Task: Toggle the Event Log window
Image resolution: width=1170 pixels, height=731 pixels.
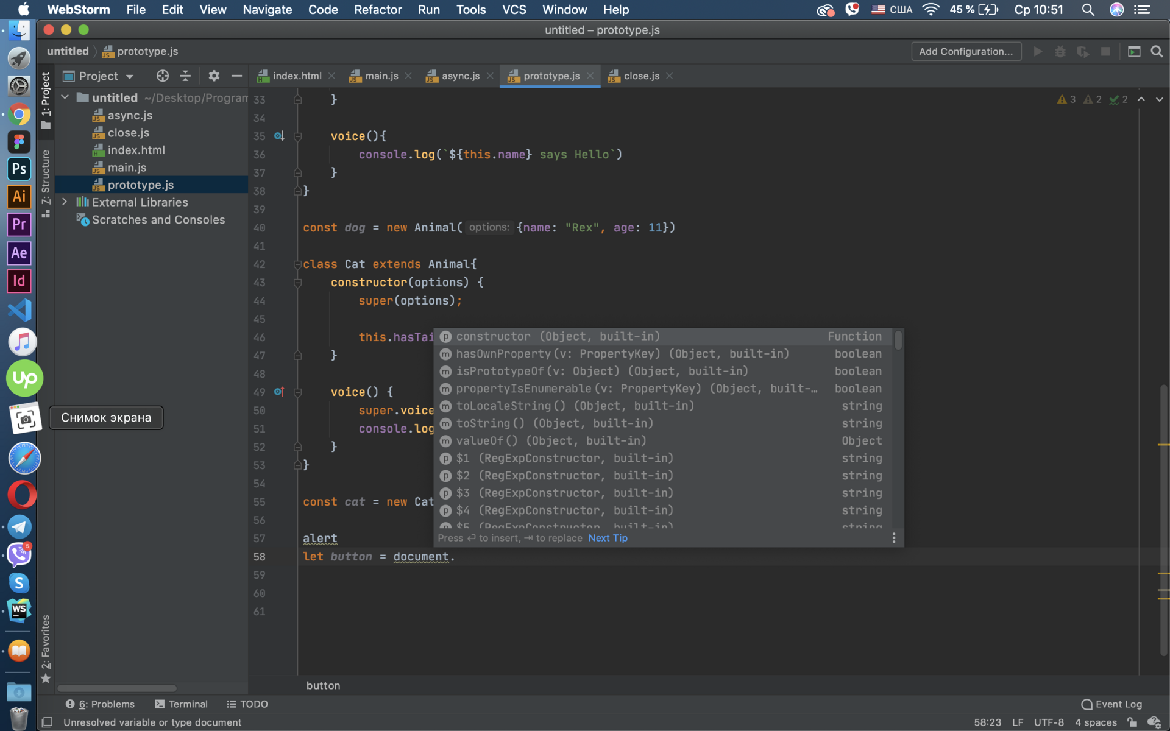Action: [1111, 704]
